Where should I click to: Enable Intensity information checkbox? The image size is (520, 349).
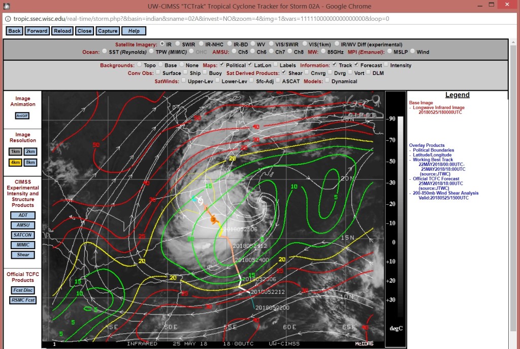tap(386, 64)
